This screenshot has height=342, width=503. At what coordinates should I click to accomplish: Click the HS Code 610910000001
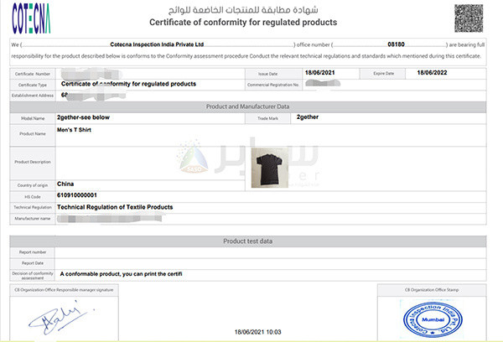click(x=82, y=194)
